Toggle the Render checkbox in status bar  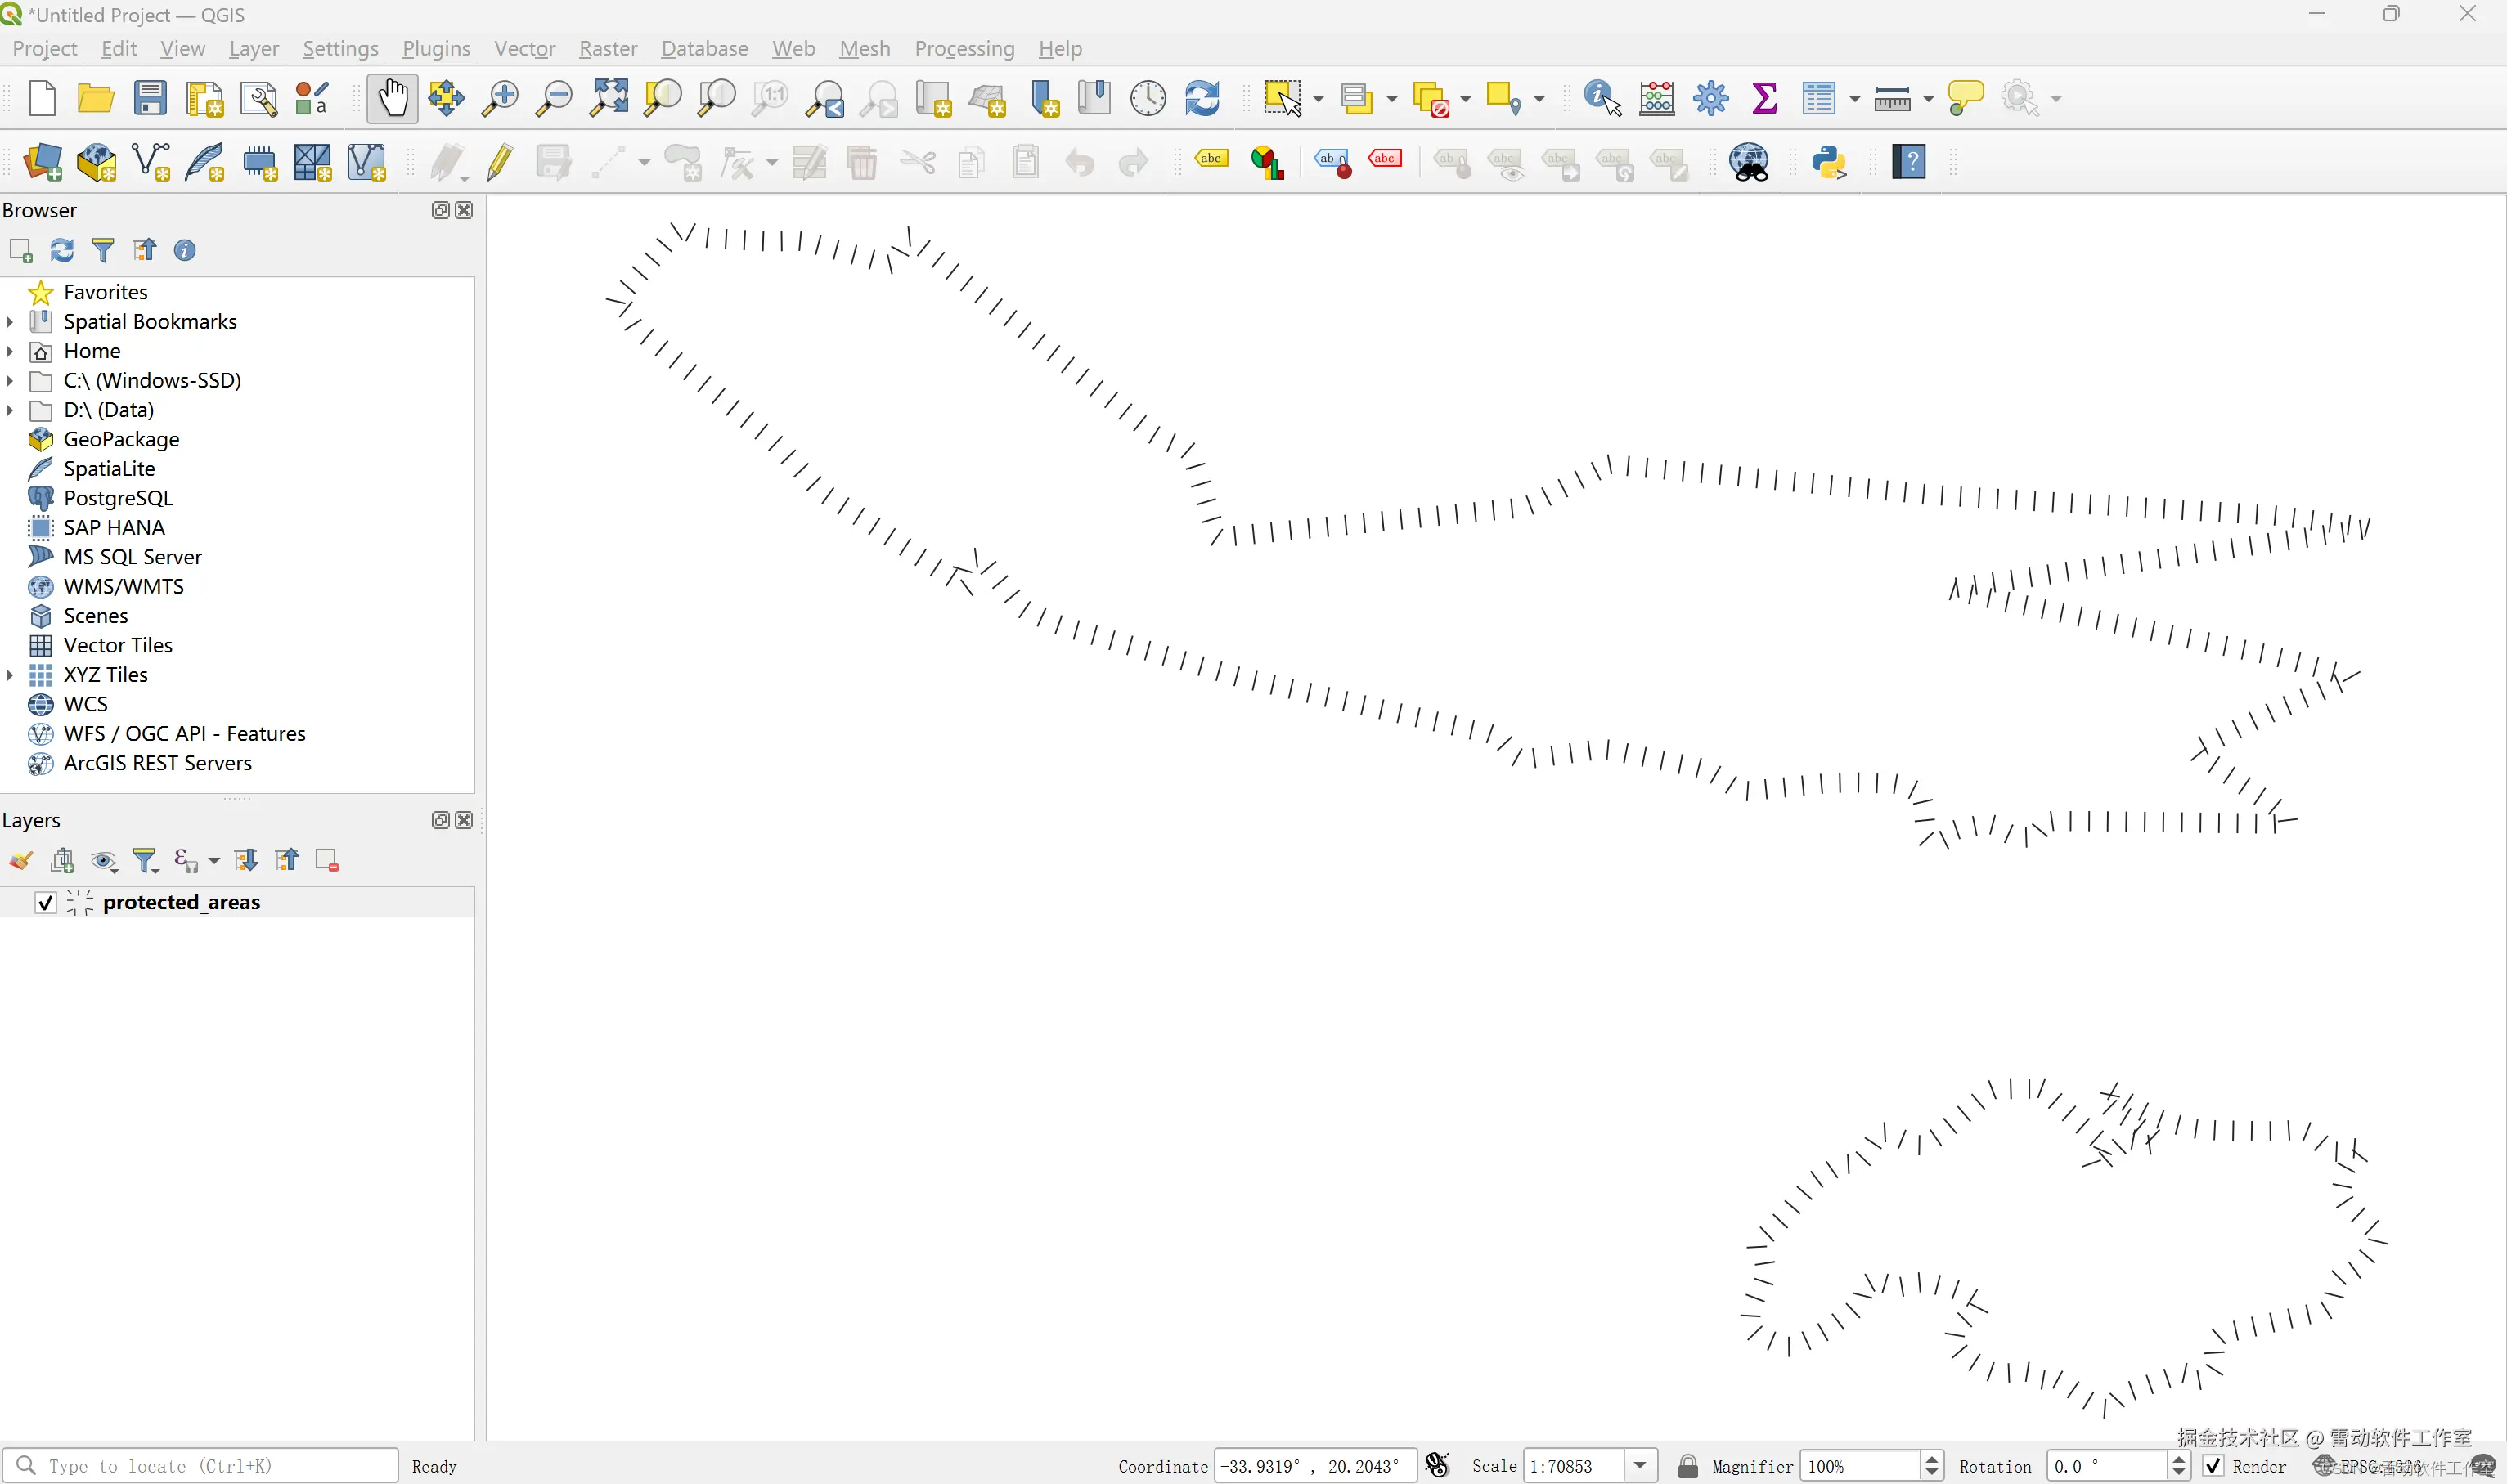(2213, 1466)
